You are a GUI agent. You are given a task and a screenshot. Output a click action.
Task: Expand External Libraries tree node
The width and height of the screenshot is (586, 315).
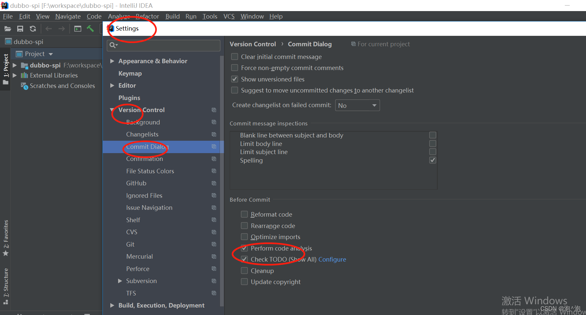coord(15,76)
